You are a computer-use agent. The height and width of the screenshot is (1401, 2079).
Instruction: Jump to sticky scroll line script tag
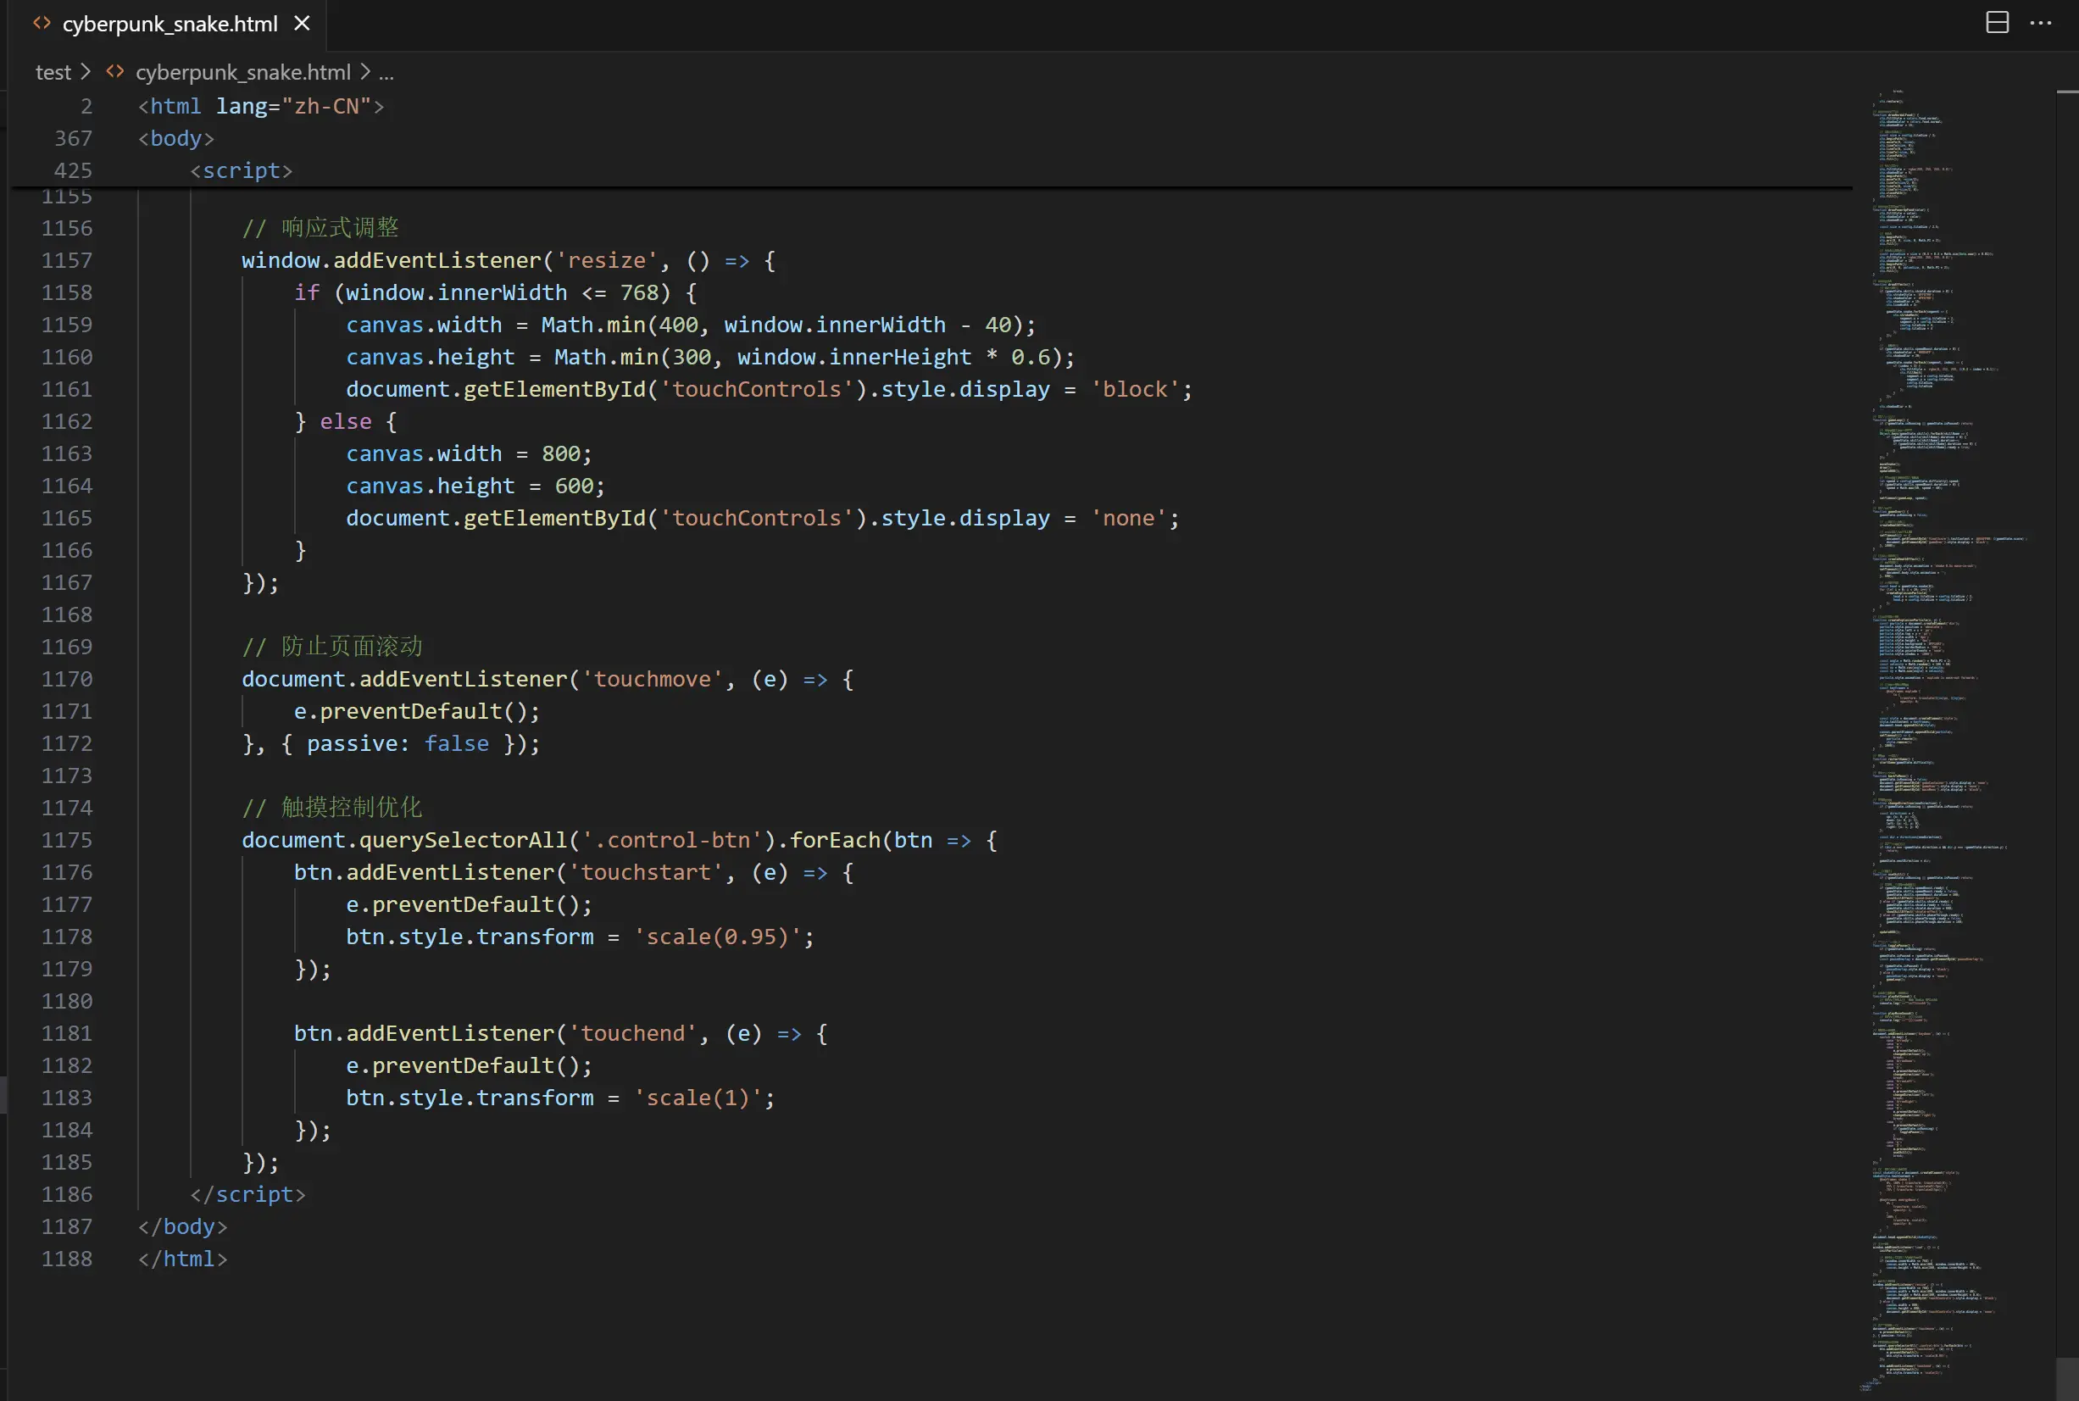242,170
